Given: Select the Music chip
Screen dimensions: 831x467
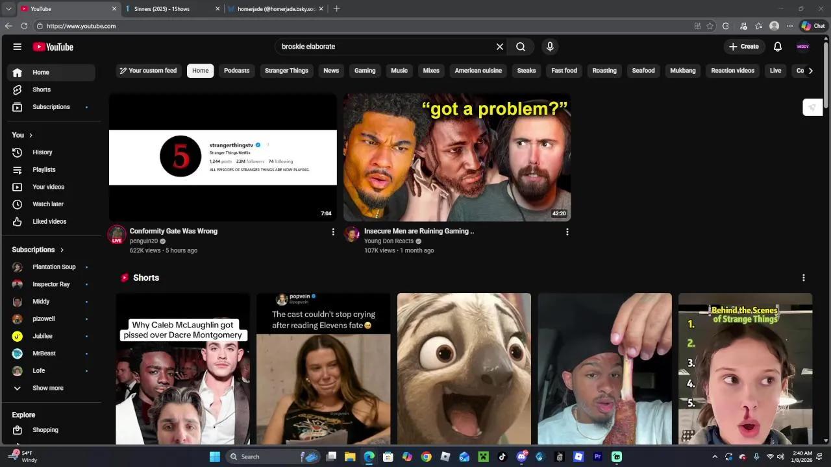Looking at the screenshot, I should tap(399, 71).
